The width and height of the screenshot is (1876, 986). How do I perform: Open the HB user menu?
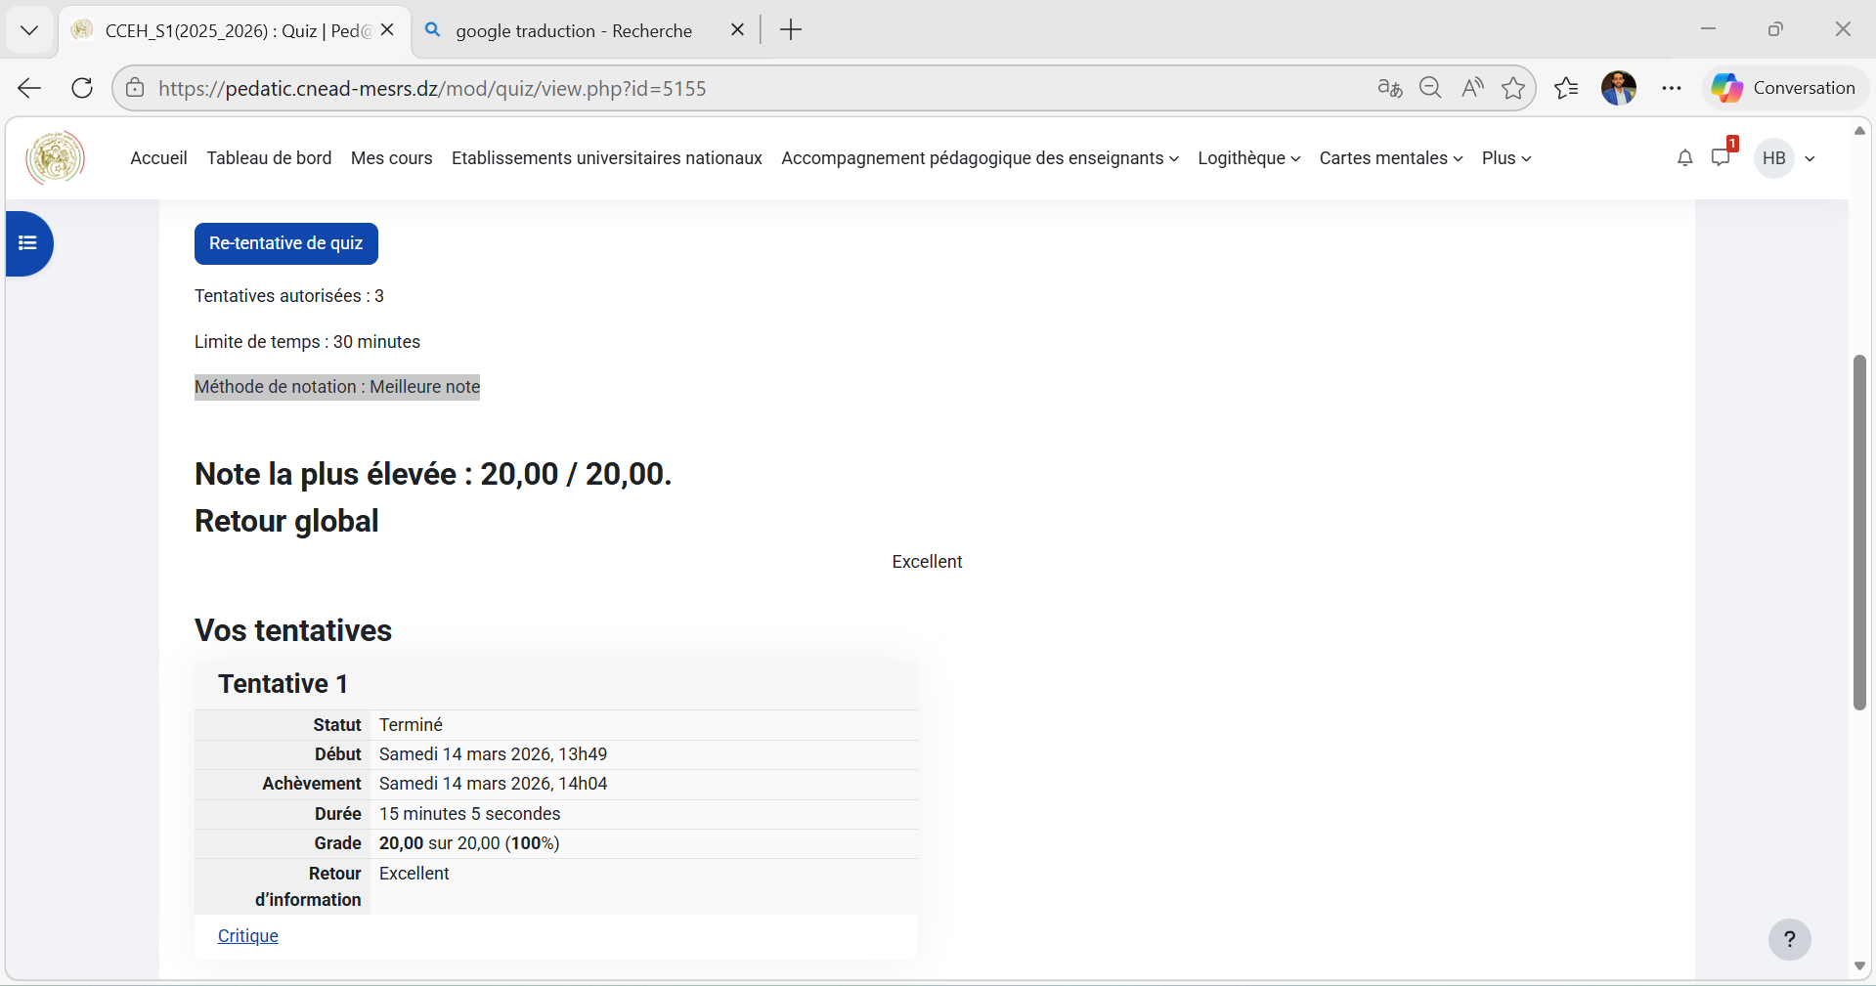1785,158
